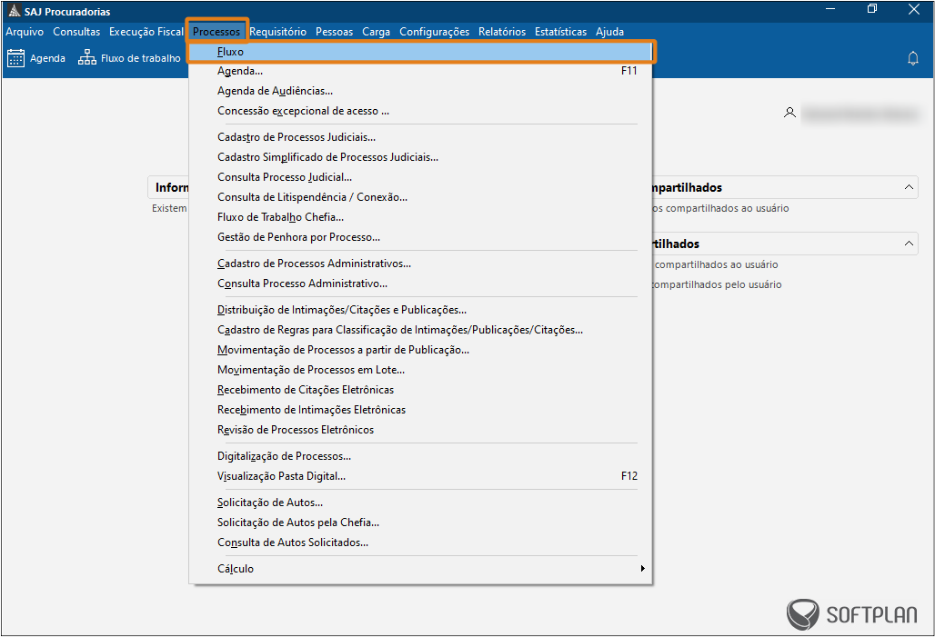
Task: Open the Requisitório menu
Action: (x=278, y=32)
